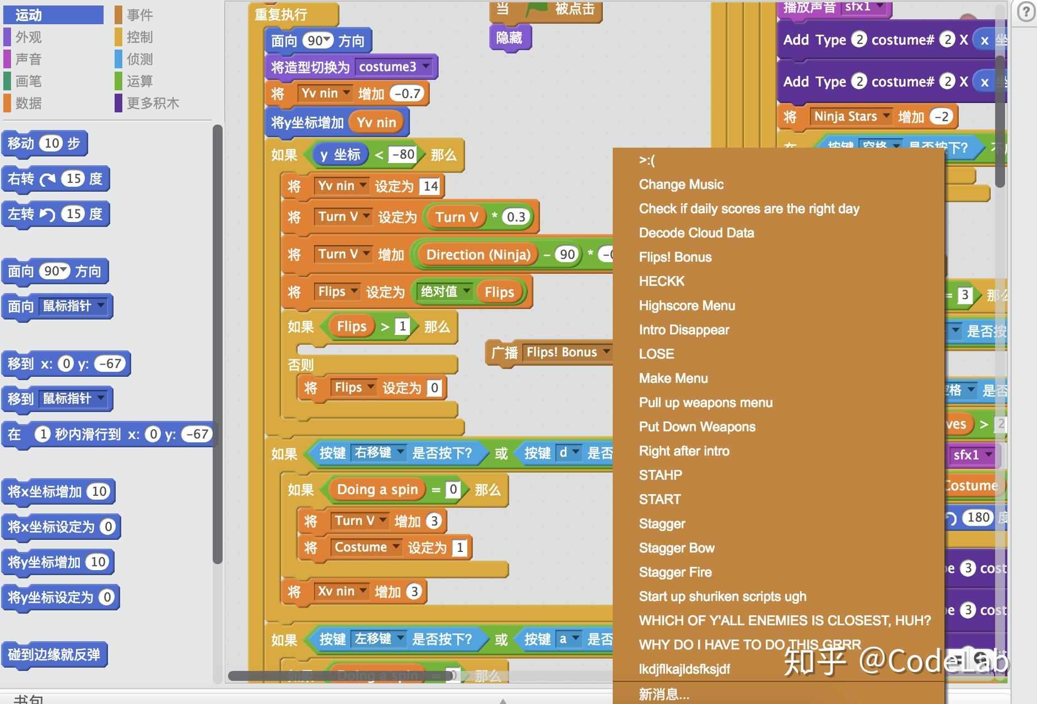Screen dimensions: 1037x704
Task: Click the 碰到边缘就反弹 palette block
Action: [55, 654]
